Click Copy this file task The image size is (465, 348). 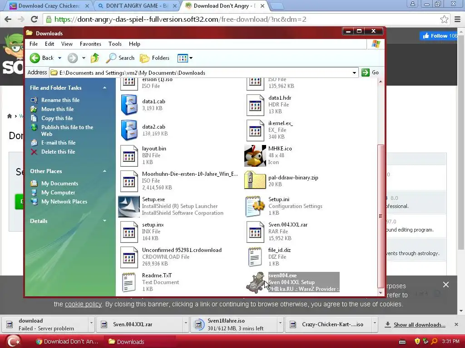pyautogui.click(x=57, y=118)
